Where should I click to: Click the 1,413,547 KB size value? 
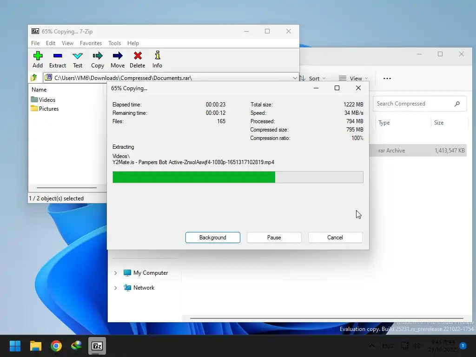pos(450,151)
